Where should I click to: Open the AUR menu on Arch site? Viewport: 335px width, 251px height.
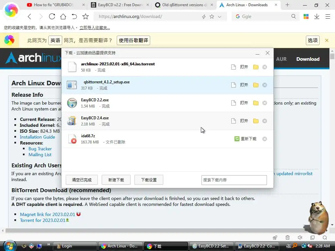[281, 59]
